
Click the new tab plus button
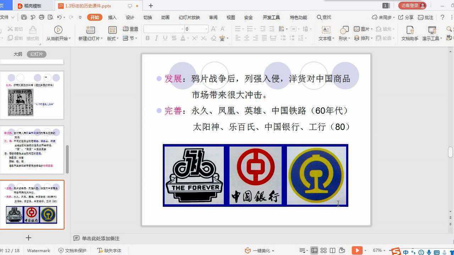[151, 6]
